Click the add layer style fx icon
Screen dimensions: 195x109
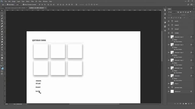(x=178, y=104)
